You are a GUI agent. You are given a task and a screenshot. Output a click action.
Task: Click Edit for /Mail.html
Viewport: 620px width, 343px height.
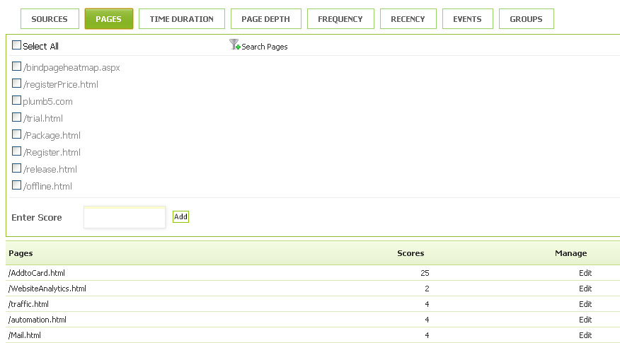[585, 335]
